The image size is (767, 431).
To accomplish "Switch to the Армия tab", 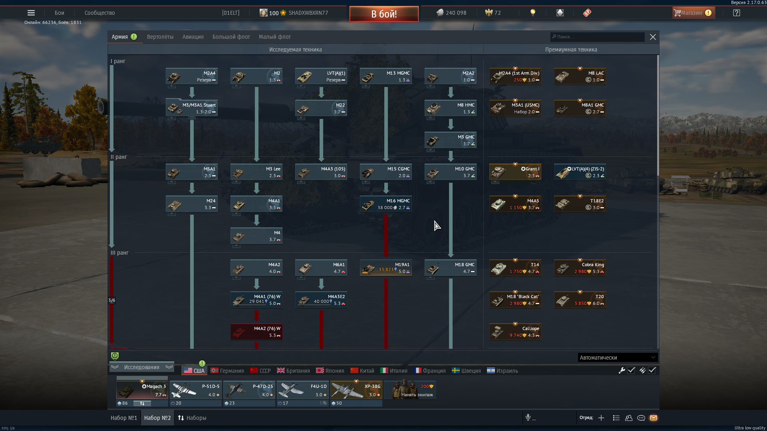I will (125, 37).
